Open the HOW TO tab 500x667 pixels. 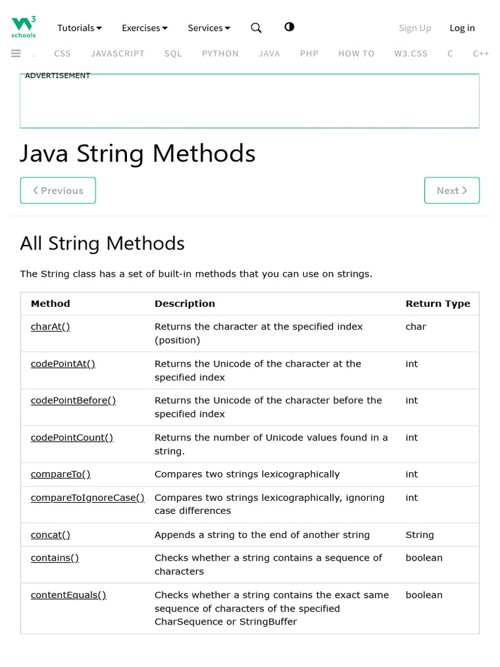pos(356,53)
